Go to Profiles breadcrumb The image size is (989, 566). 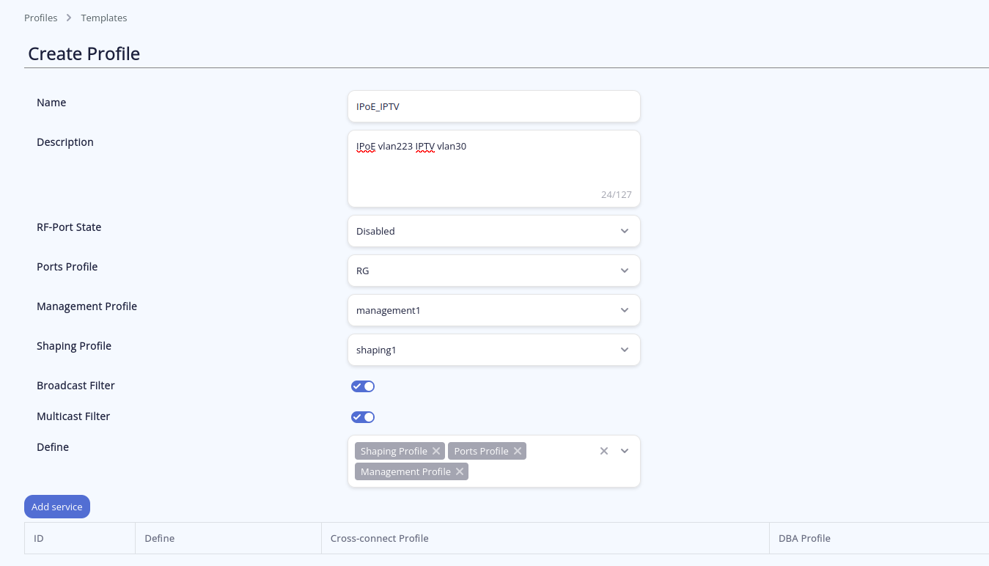point(40,18)
